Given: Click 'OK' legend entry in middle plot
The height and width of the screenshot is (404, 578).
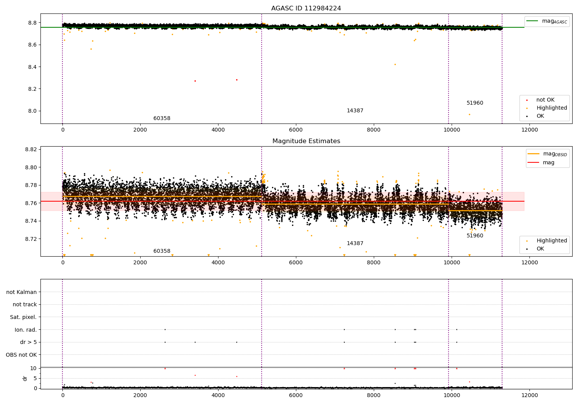Looking at the screenshot, I should [x=540, y=249].
